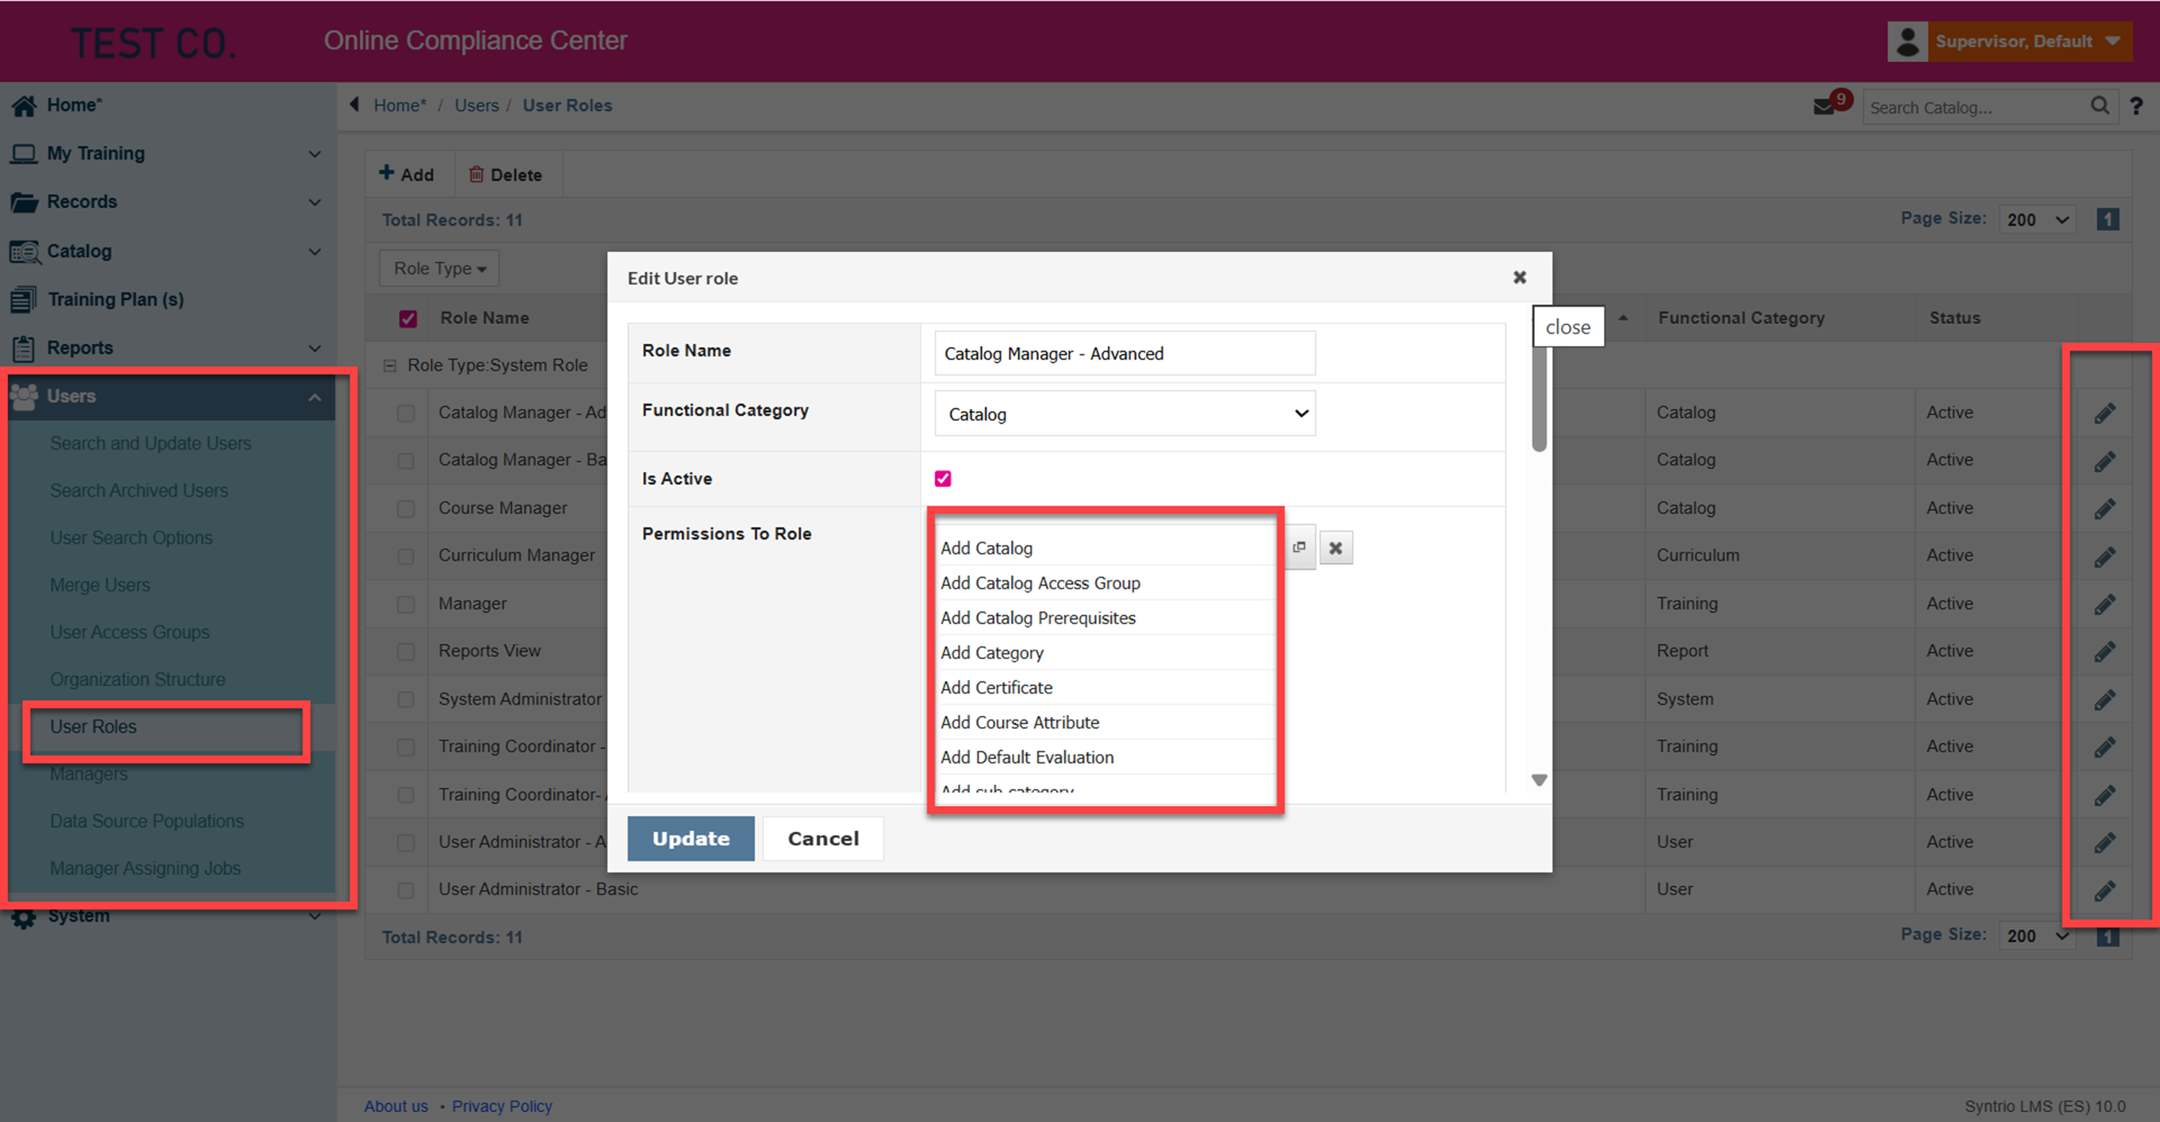This screenshot has height=1122, width=2160.
Task: Toggle the select-all checkbox beside Role Name
Action: click(x=408, y=318)
